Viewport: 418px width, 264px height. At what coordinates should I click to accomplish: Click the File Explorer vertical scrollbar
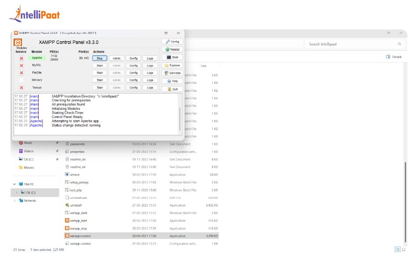tap(405, 202)
